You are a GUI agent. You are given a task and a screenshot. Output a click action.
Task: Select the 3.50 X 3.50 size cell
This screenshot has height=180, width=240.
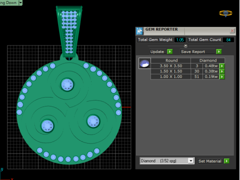pyautogui.click(x=171, y=66)
